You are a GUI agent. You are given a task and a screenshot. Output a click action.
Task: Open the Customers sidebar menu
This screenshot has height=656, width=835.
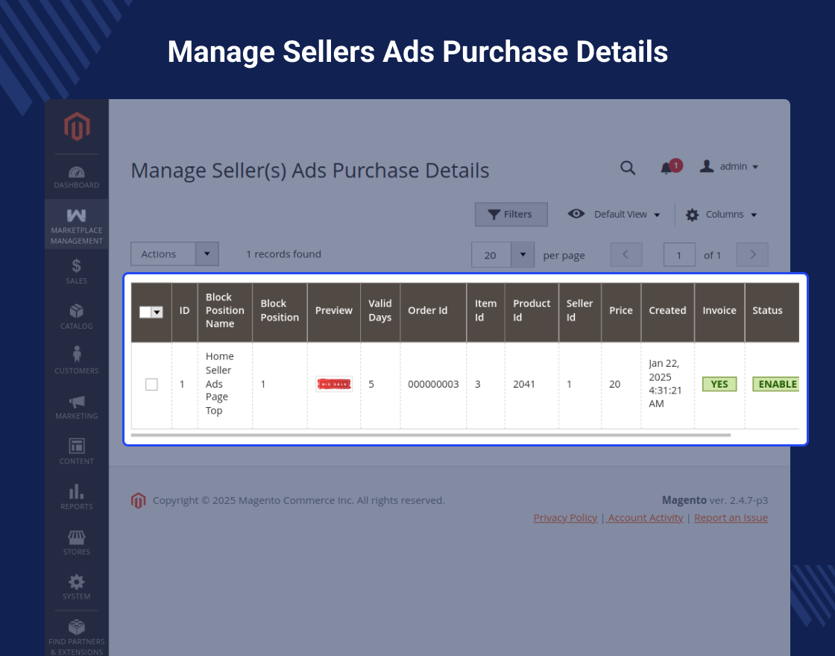tap(77, 361)
